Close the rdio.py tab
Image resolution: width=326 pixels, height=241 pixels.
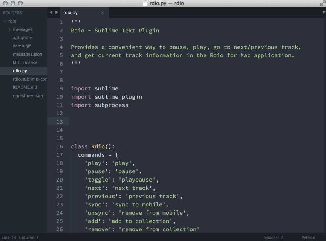coord(103,13)
